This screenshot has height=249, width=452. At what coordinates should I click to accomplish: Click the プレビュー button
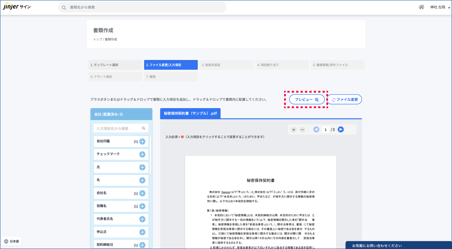click(307, 100)
